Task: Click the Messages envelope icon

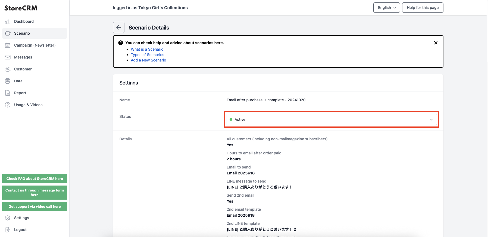Action: click(x=8, y=57)
